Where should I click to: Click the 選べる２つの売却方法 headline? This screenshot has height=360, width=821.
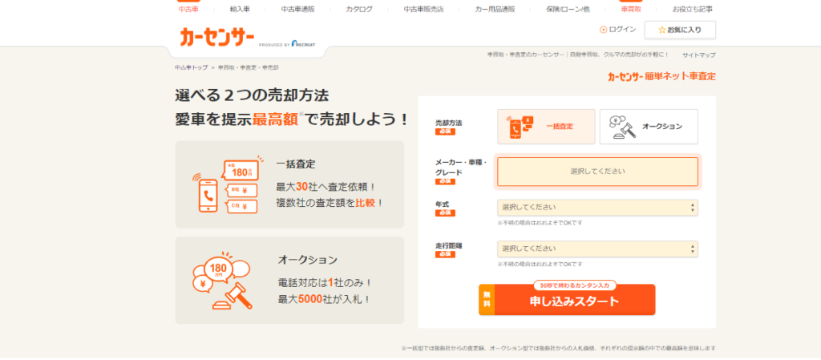[x=252, y=95]
